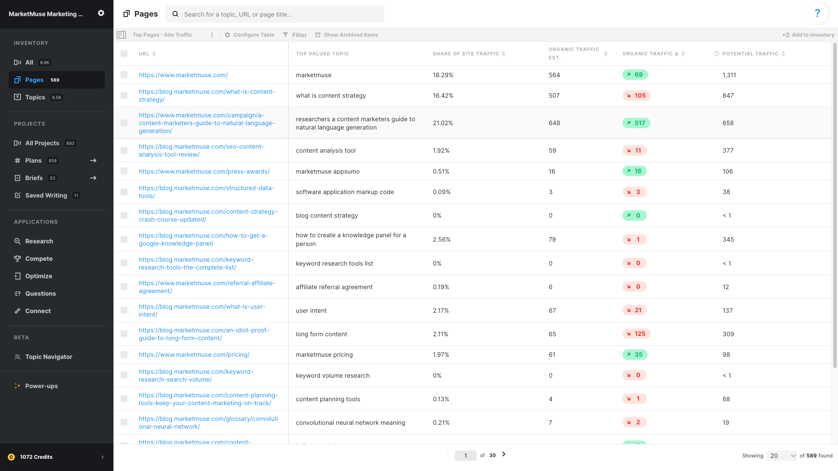Open Briefs arrow icon in sidebar
This screenshot has height=471, width=838.
(x=93, y=178)
